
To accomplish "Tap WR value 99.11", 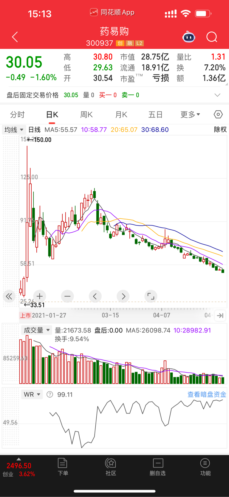I will (x=65, y=395).
